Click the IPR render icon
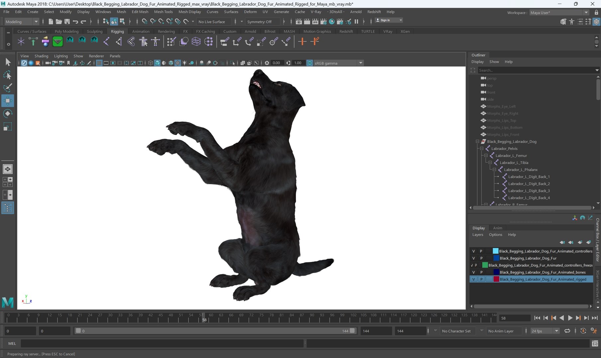This screenshot has height=358, width=601. (x=315, y=22)
